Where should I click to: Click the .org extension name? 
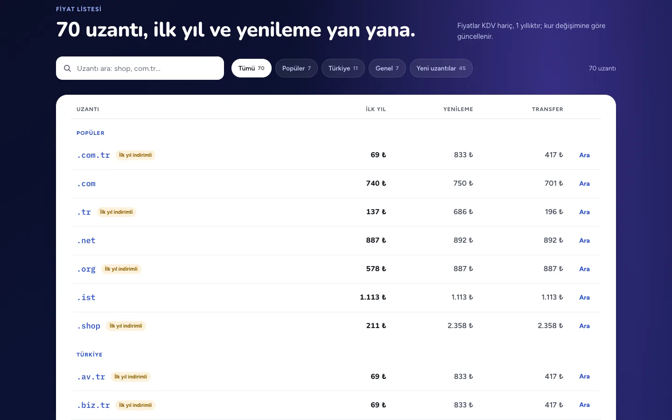86,269
